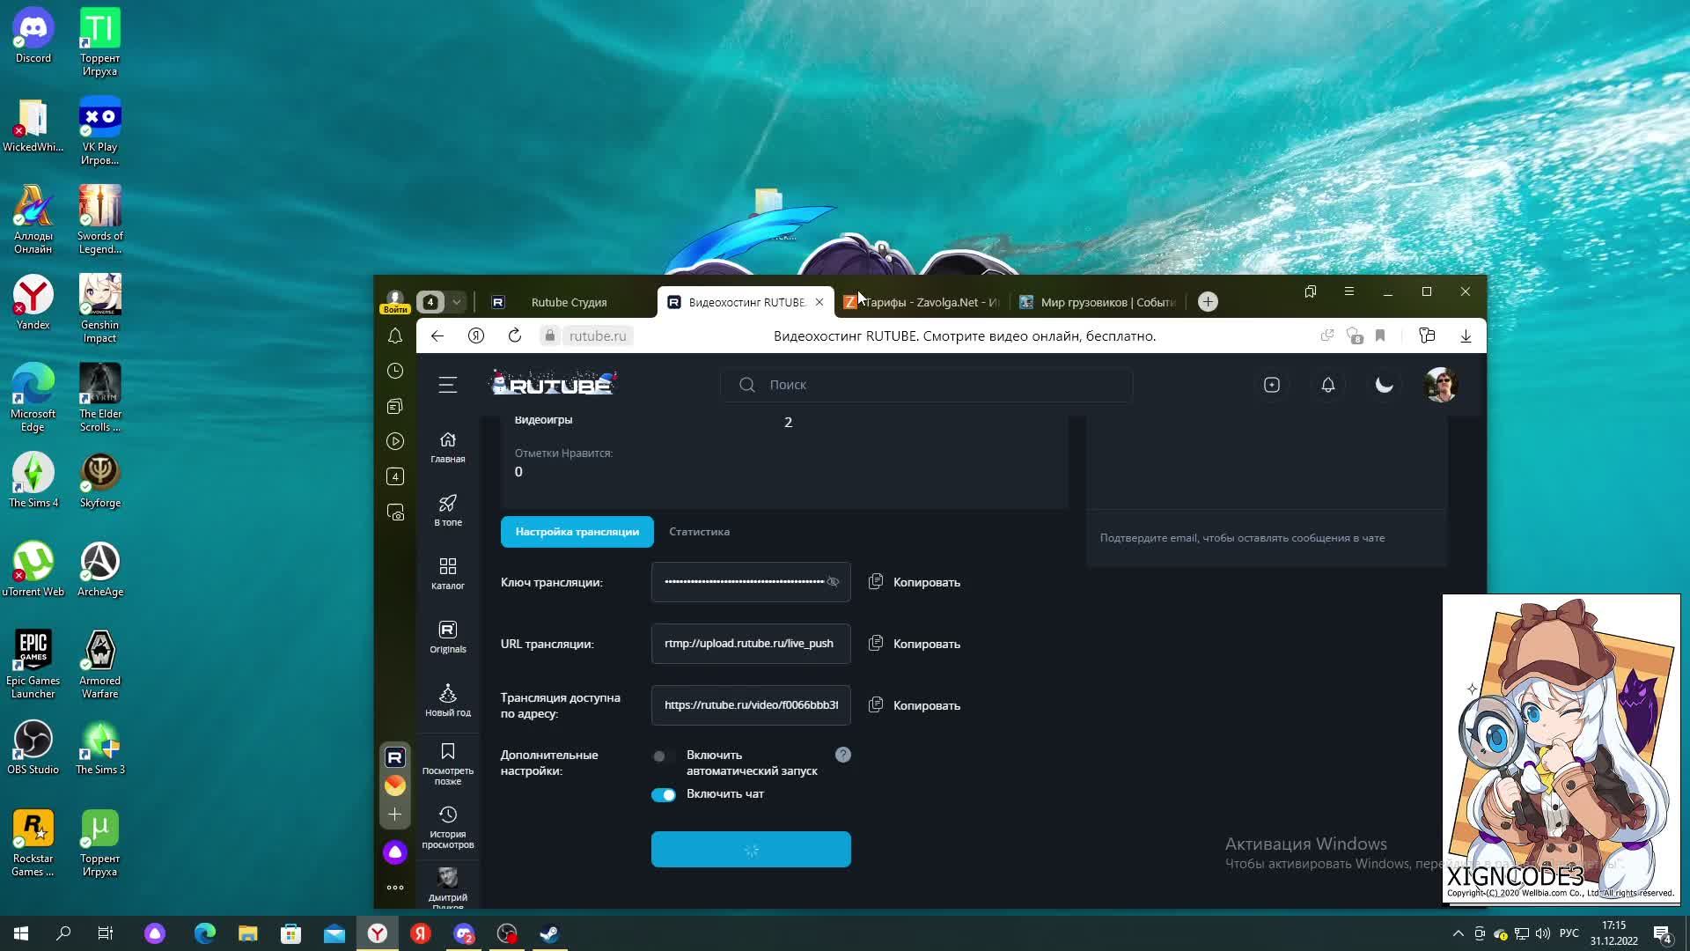Open help tooltip for auto-launch
This screenshot has height=951, width=1690.
click(x=842, y=755)
